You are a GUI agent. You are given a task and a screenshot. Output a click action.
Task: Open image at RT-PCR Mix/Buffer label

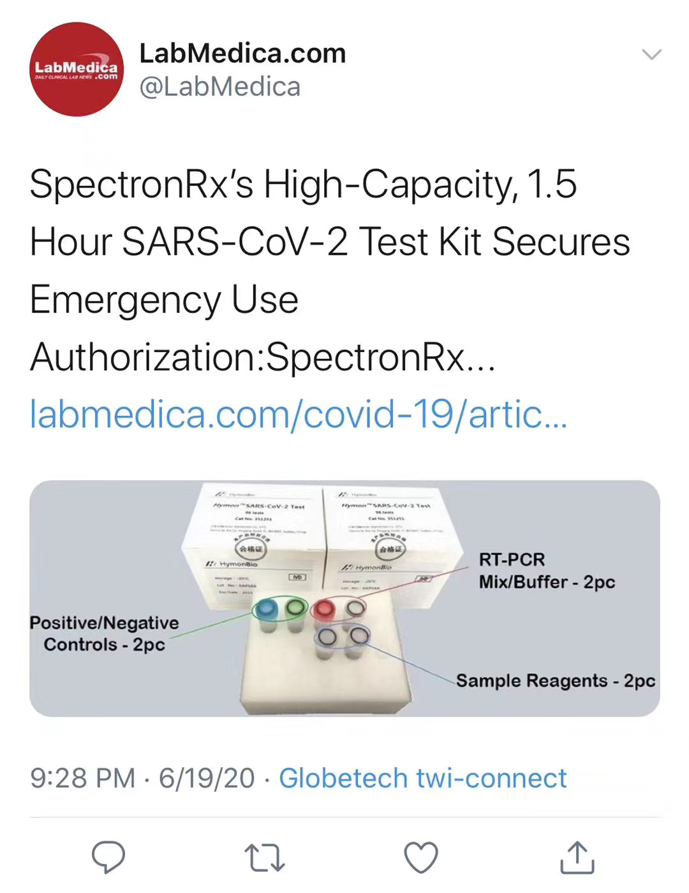coord(546,571)
